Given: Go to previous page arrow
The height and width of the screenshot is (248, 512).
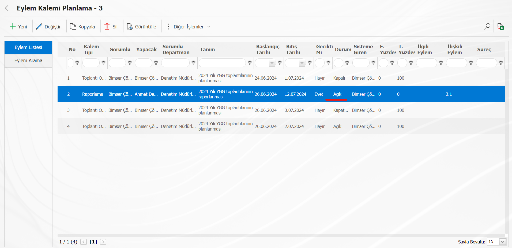Looking at the screenshot, I should 84,242.
